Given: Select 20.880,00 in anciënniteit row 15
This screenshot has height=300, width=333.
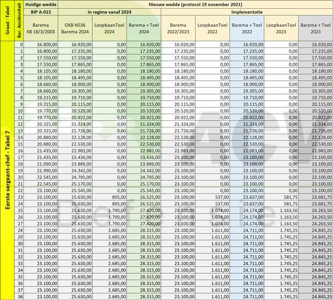Looking at the screenshot, I should (41, 144).
